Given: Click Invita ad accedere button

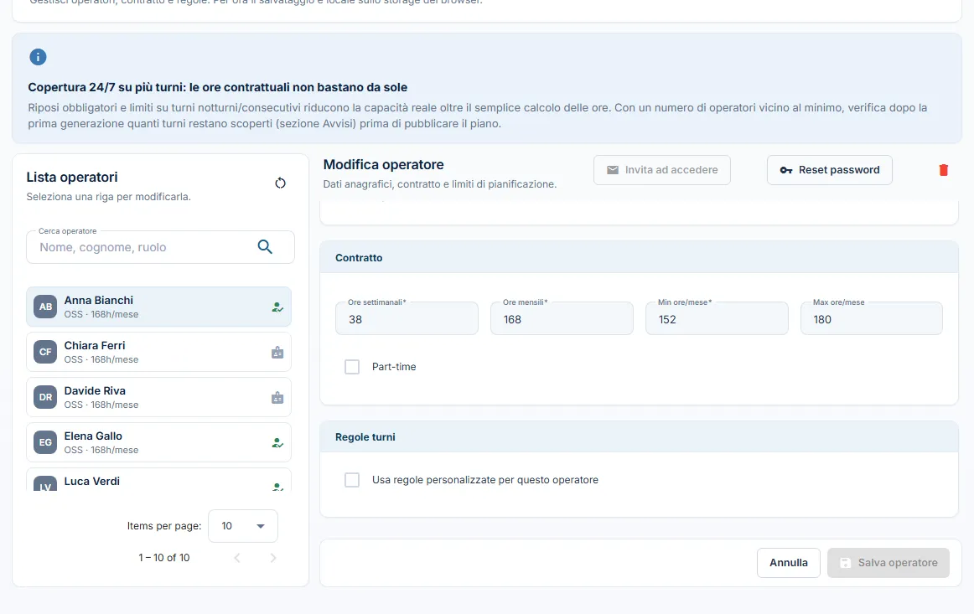Looking at the screenshot, I should click(662, 170).
